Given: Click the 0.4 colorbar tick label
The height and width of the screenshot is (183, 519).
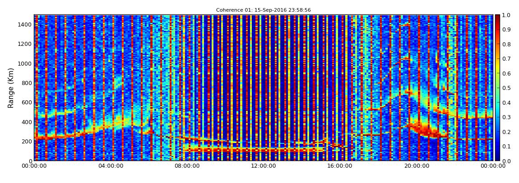Looking at the screenshot, I should coord(507,102).
